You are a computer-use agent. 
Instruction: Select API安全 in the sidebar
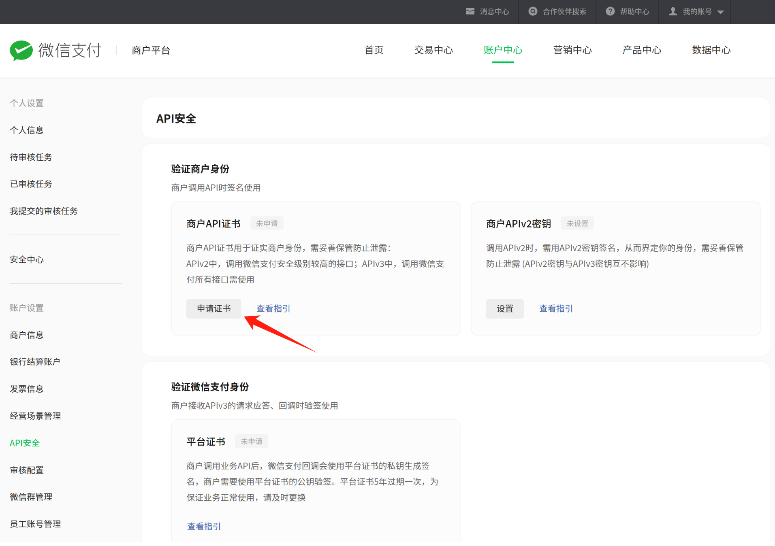(x=25, y=443)
